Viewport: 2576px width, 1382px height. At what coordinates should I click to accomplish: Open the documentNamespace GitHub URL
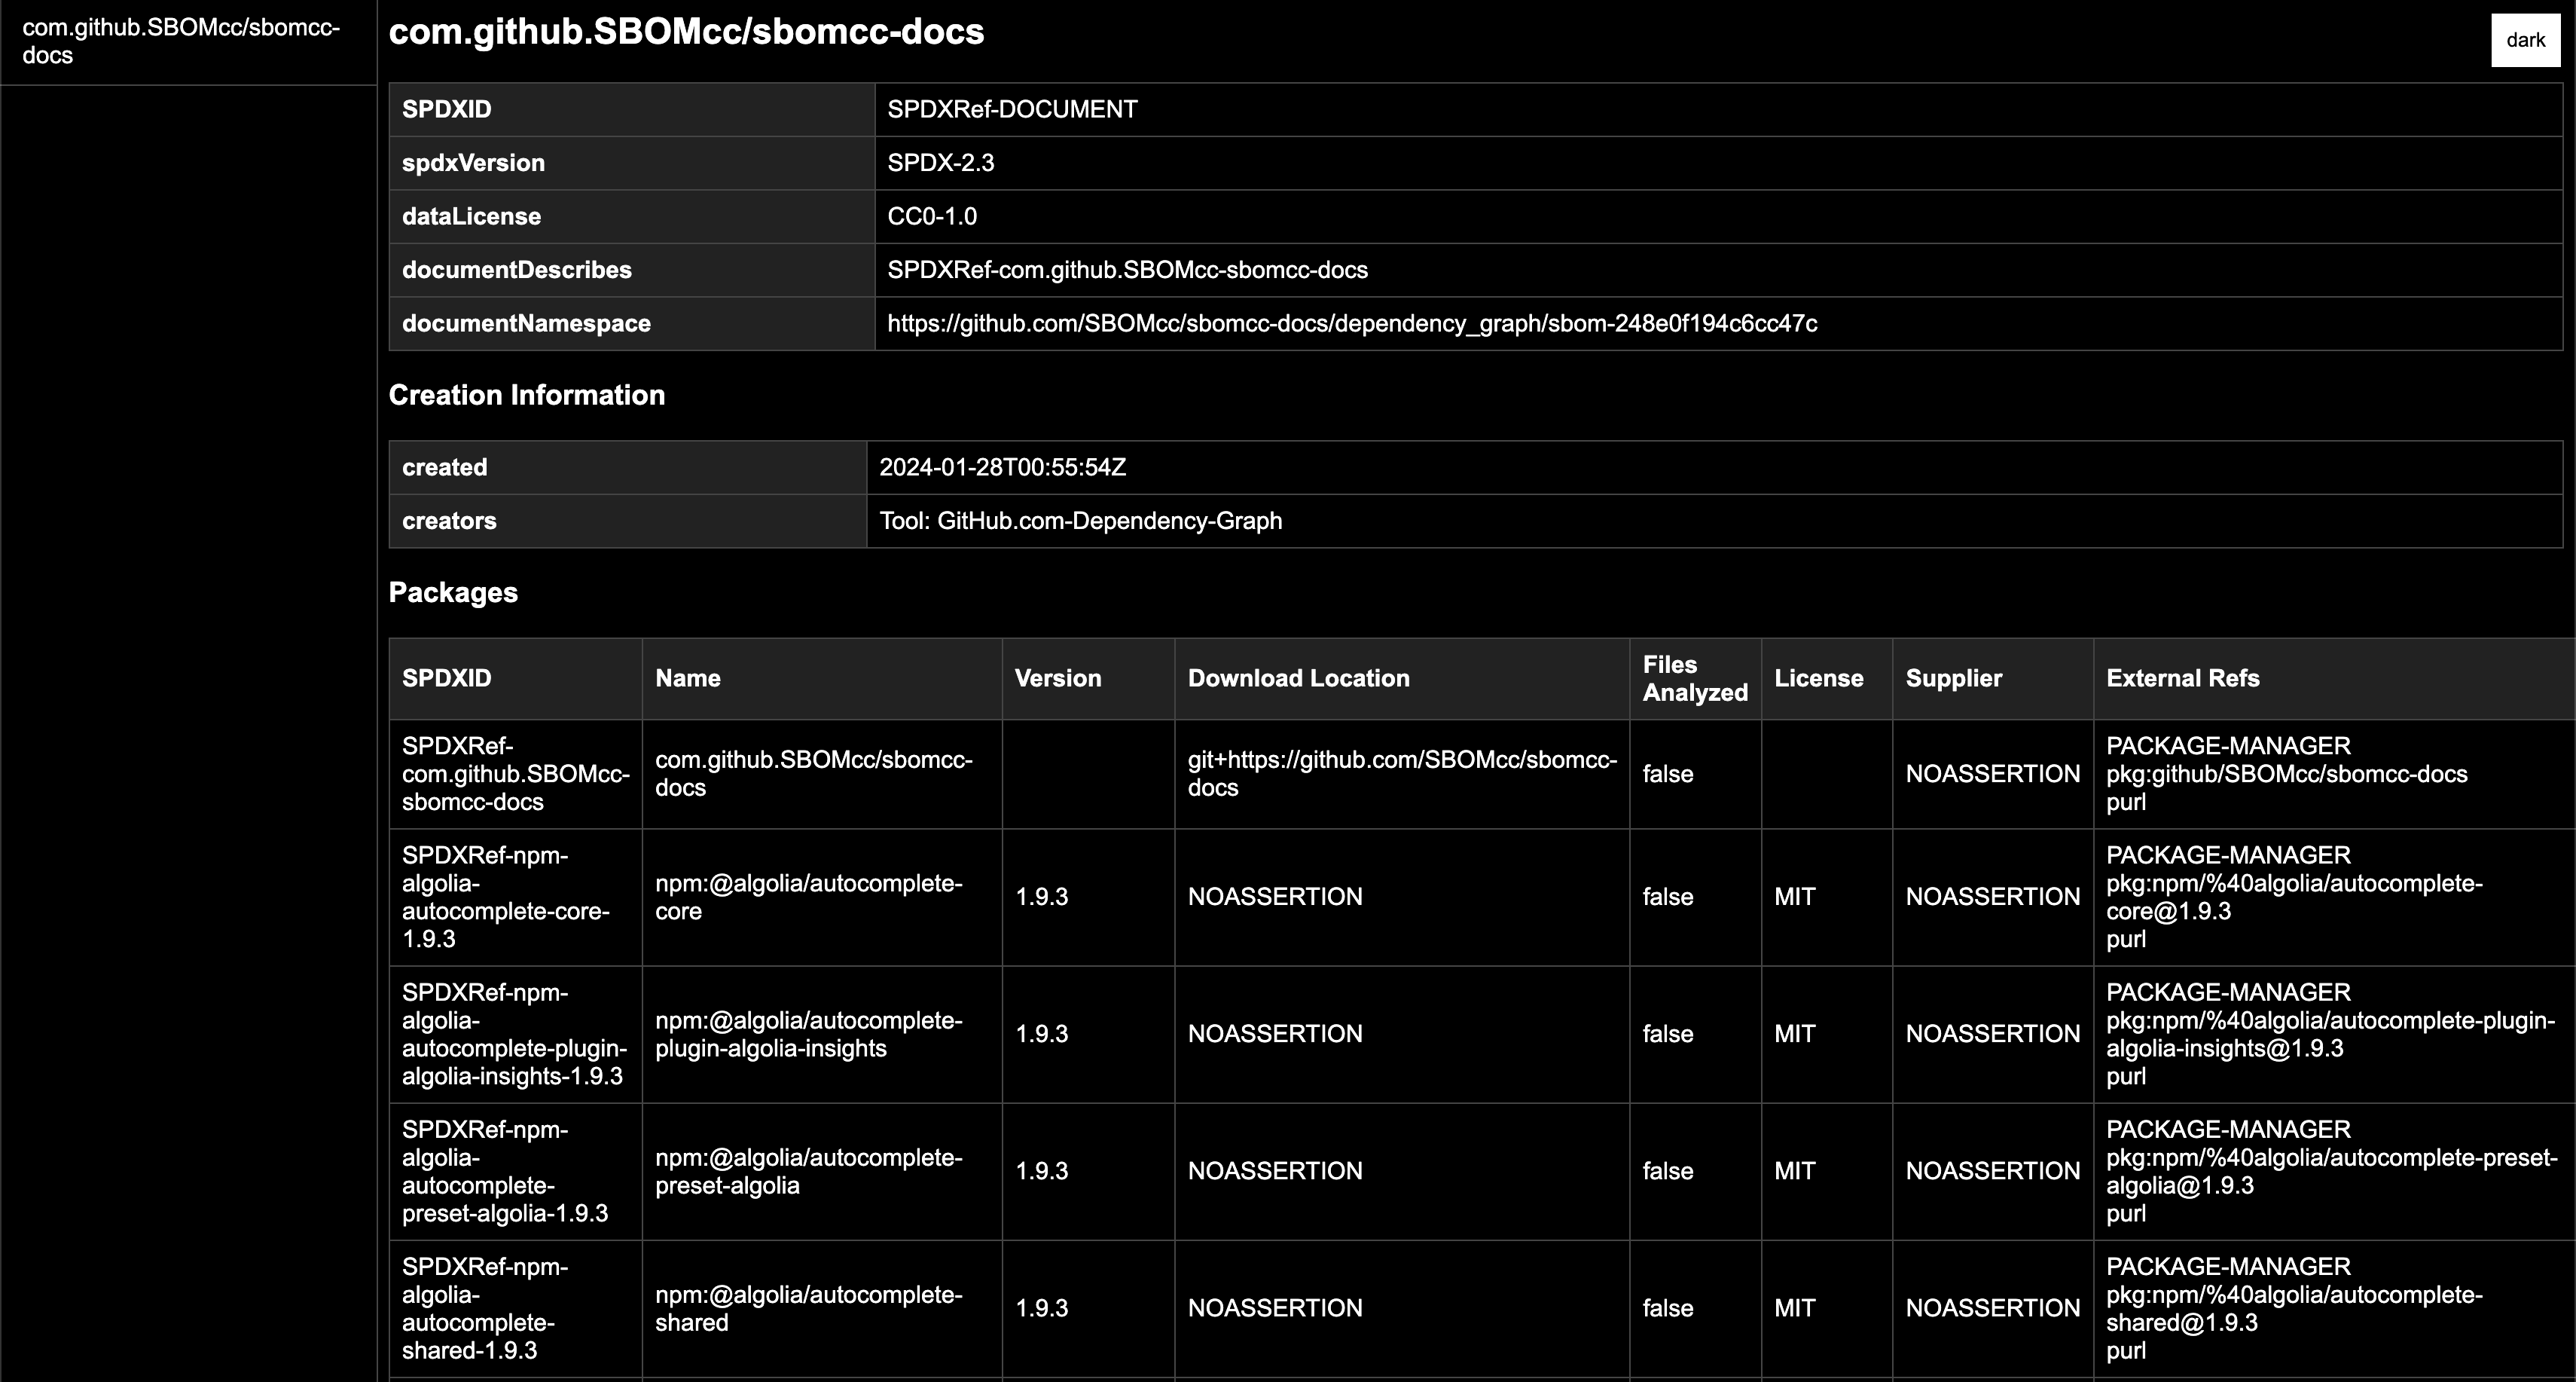coord(1352,323)
